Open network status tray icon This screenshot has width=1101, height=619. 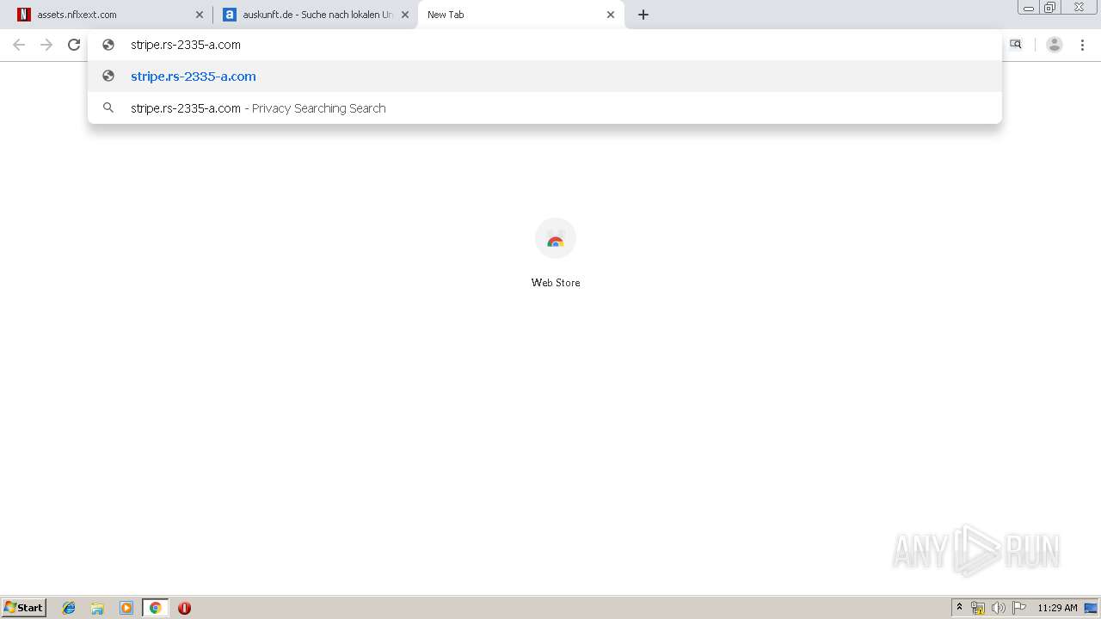978,608
